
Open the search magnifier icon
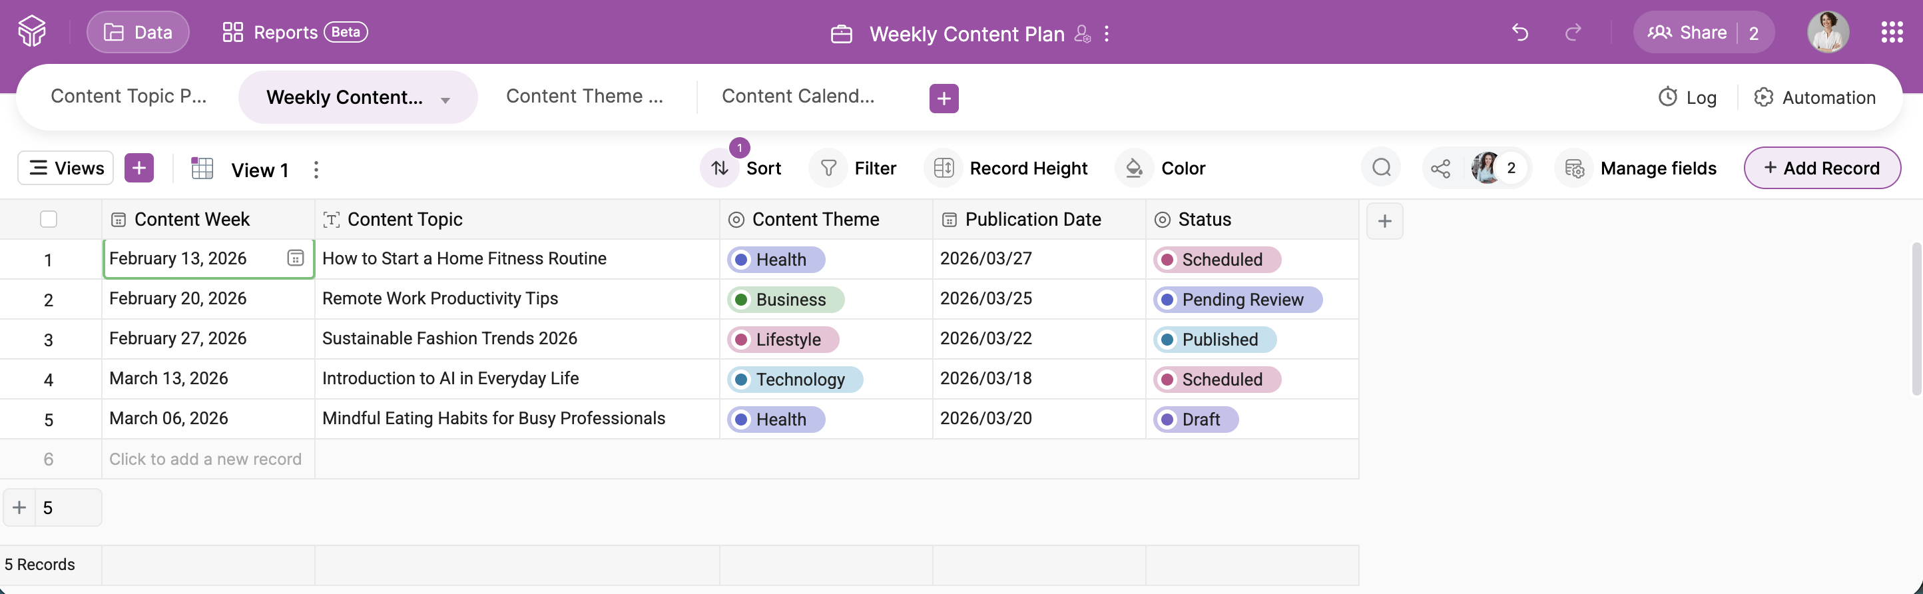coord(1381,168)
